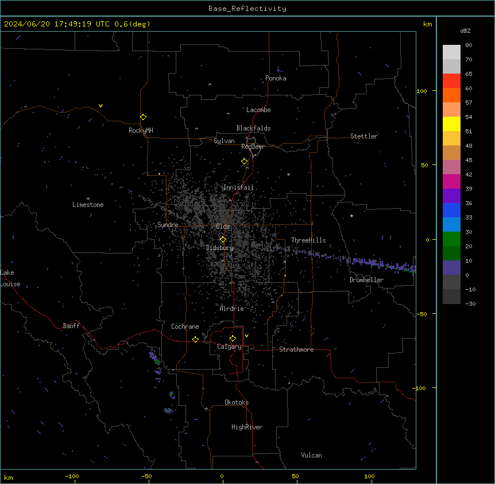Screen dimensions: 495x484
Task: Select the Olds label
Action: 223,226
